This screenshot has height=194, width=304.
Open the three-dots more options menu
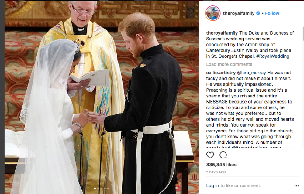click(x=296, y=186)
